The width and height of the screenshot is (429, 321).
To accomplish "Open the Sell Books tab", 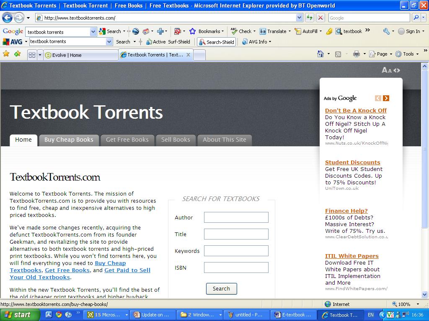I will pyautogui.click(x=176, y=140).
